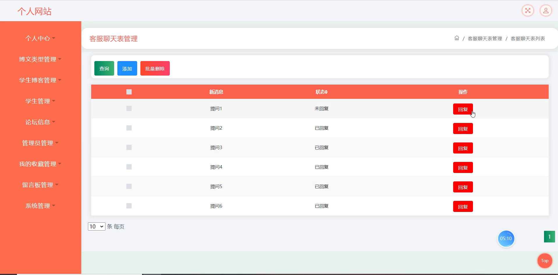The width and height of the screenshot is (558, 275).
Task: Click 回复 for row 提问1
Action: [463, 109]
